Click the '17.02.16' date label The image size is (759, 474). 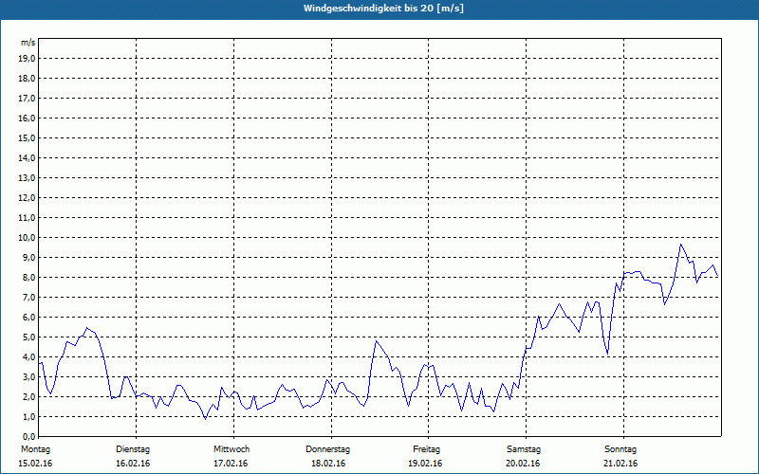point(231,464)
